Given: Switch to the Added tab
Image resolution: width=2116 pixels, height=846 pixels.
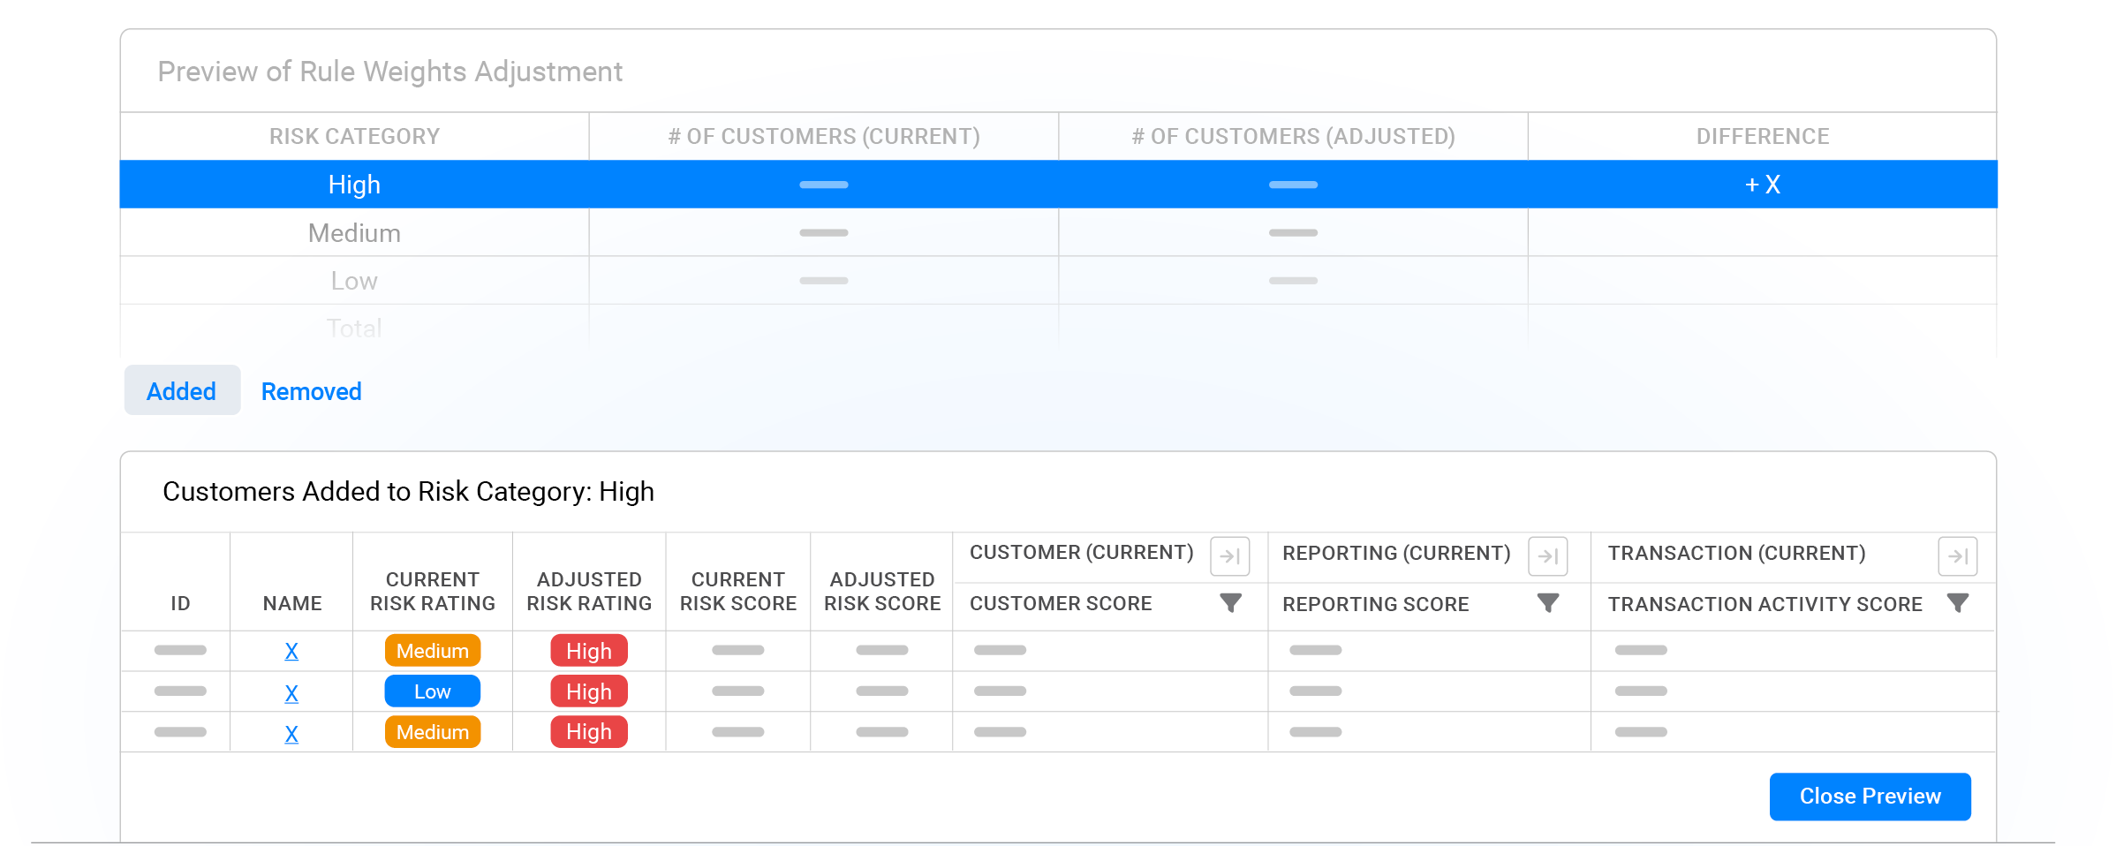Looking at the screenshot, I should [x=181, y=391].
